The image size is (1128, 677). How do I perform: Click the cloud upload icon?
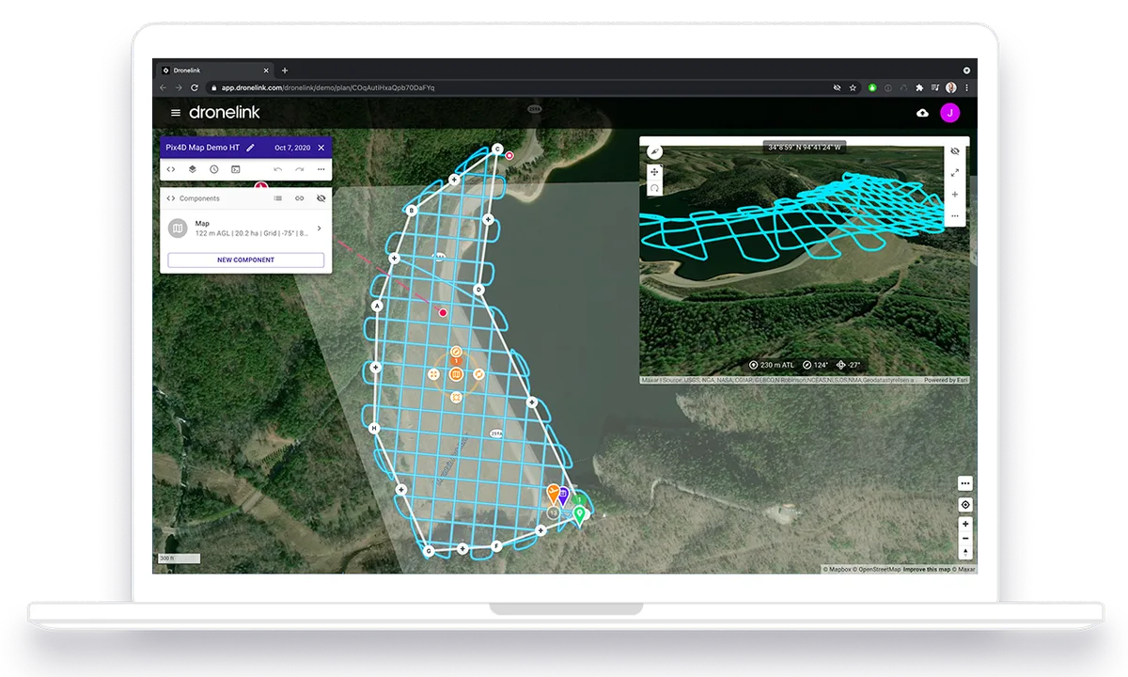coord(922,113)
